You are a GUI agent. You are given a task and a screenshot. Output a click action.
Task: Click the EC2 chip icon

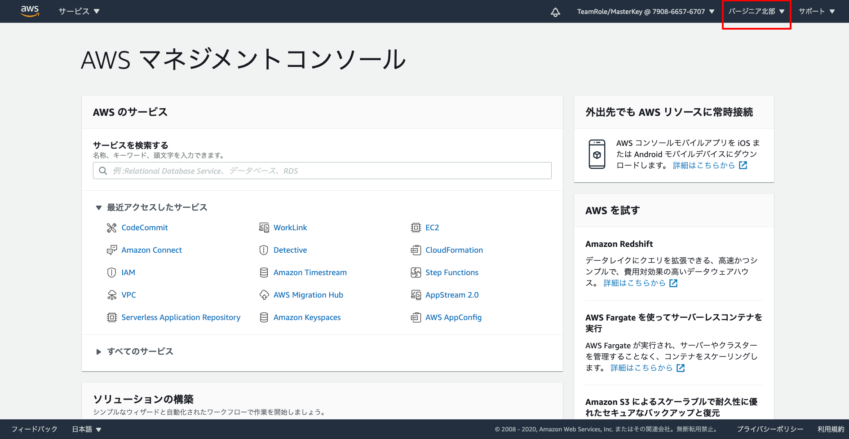pos(416,228)
